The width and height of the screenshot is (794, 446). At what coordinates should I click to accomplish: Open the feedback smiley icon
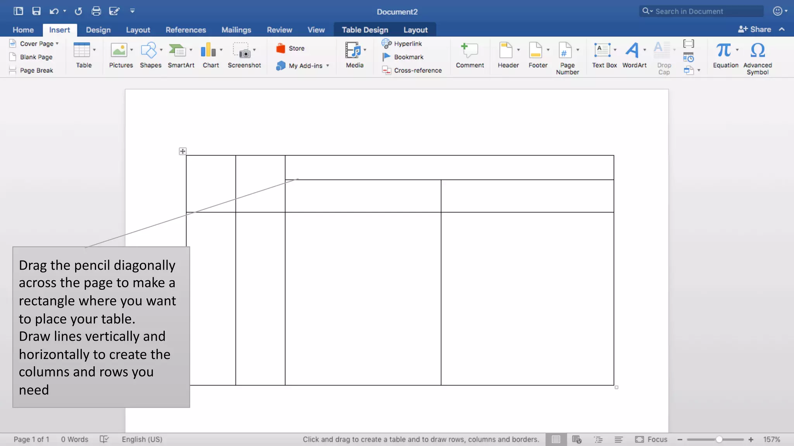tap(777, 11)
